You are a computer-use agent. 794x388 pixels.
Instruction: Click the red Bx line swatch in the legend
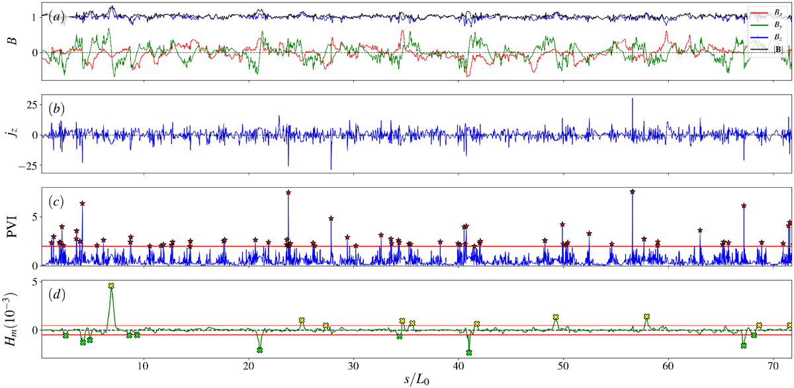(x=759, y=13)
